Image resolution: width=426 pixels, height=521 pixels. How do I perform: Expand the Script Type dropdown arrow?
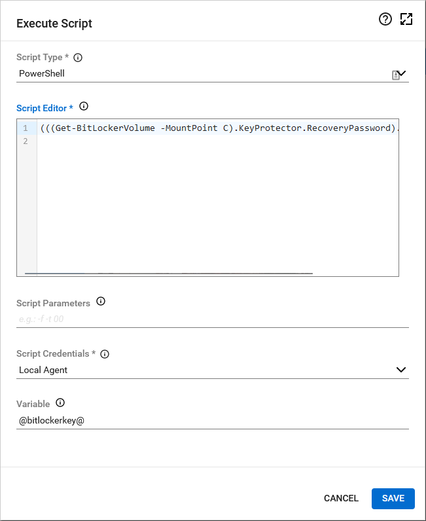point(402,73)
